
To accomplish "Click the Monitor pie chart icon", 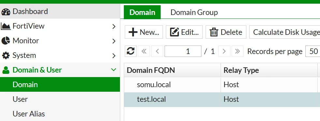I will click(6, 41).
